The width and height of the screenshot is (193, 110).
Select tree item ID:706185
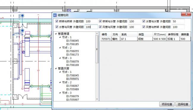(x=72, y=44)
